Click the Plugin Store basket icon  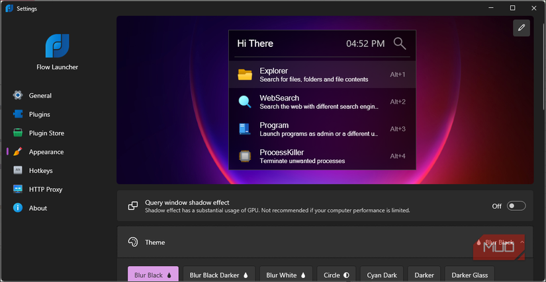click(18, 133)
